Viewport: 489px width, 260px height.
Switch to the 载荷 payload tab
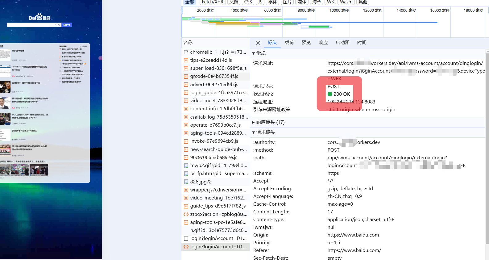click(x=289, y=43)
